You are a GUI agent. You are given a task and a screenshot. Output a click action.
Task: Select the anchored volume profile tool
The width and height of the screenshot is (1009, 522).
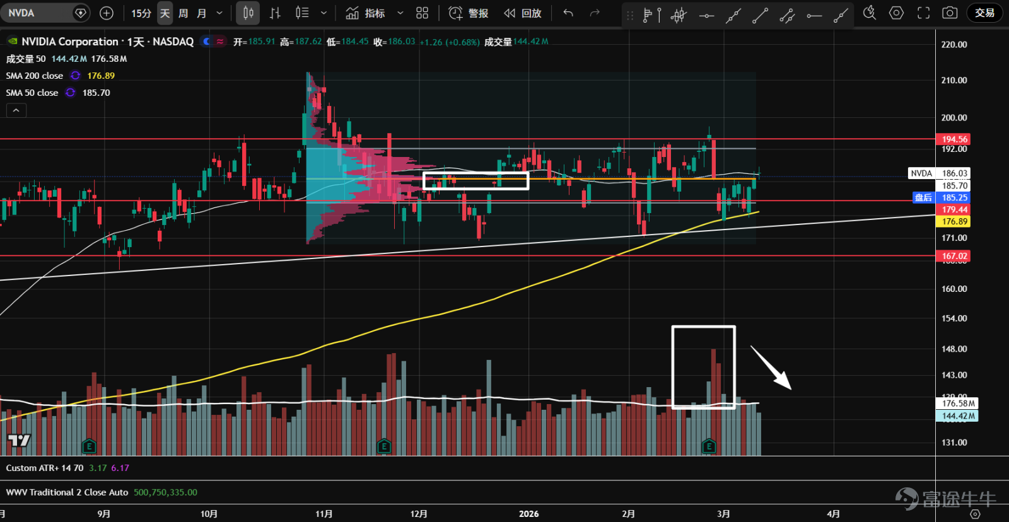651,15
